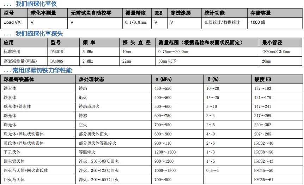The image size is (304, 185).
Task: Click the 常用球墨铸铁力学性能 section heading
Action: pos(42,70)
